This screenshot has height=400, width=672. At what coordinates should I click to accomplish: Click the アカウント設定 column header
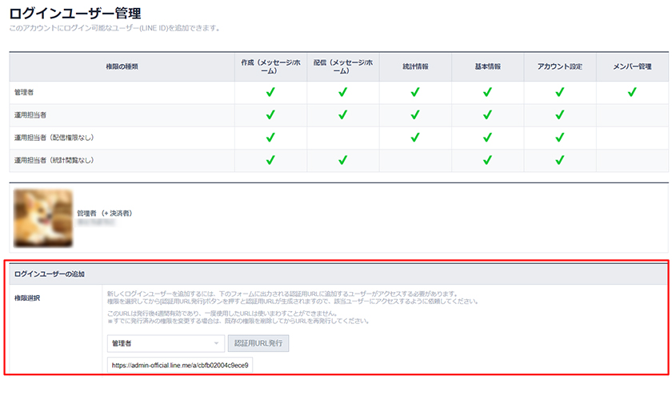(x=560, y=66)
